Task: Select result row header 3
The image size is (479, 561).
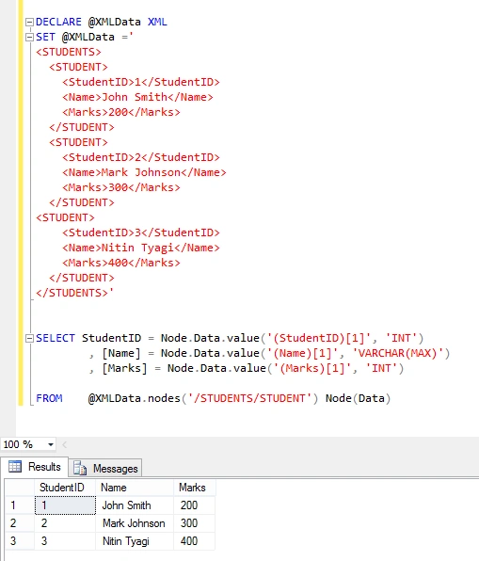Action: pyautogui.click(x=20, y=541)
